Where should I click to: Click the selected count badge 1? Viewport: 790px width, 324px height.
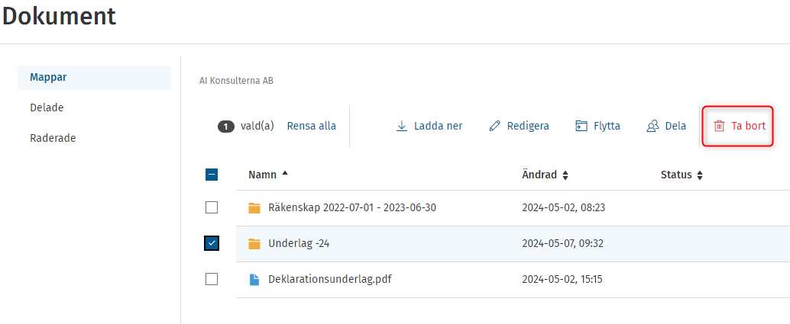coord(226,127)
